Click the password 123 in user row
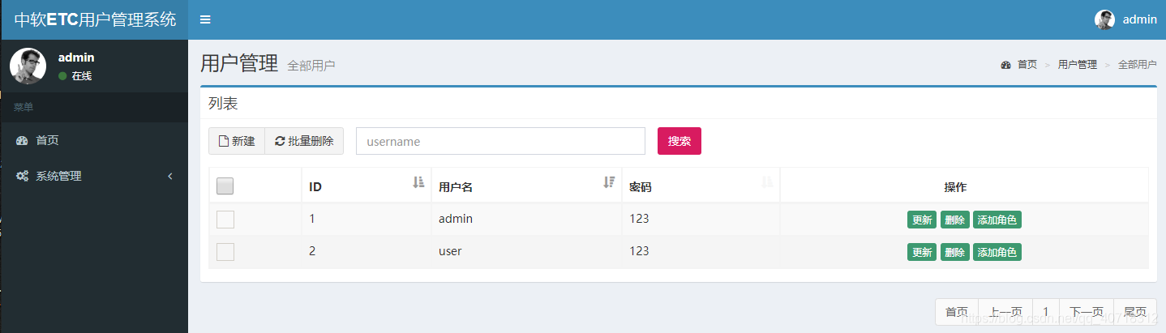 pyautogui.click(x=639, y=251)
